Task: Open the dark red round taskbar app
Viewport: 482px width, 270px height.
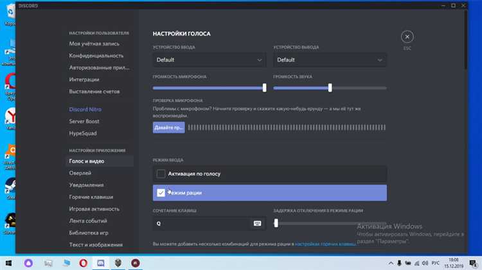Action: pos(136,263)
